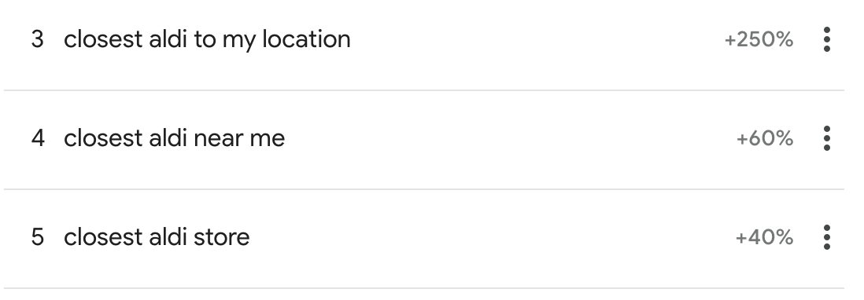Screen dimensions: 864x300
Task: Click the +250% rising value
Action: tap(759, 39)
